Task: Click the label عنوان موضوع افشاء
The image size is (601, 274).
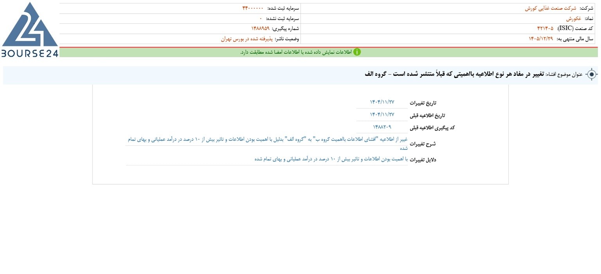Action: click(565, 74)
